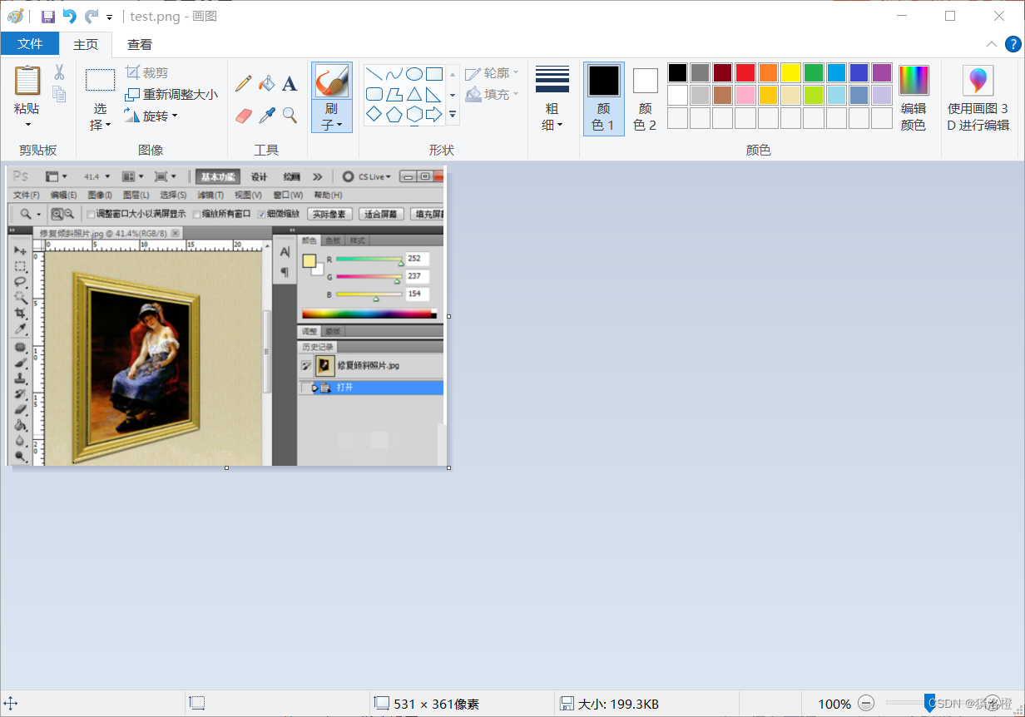This screenshot has width=1025, height=717.
Task: Select the Hexagon shape
Action: pyautogui.click(x=414, y=114)
